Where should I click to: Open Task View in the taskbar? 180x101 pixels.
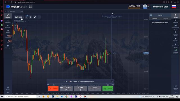coord(39,97)
